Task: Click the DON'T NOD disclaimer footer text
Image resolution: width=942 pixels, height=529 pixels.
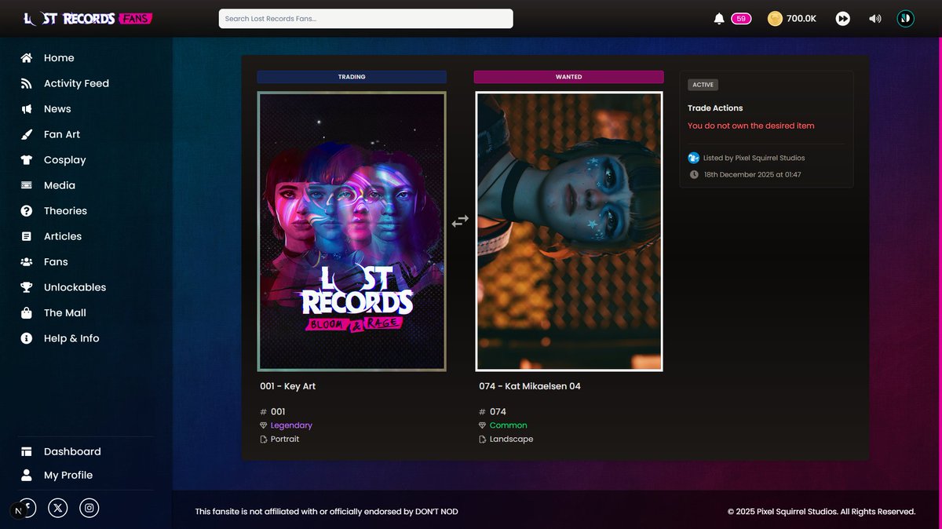Action: click(x=327, y=512)
